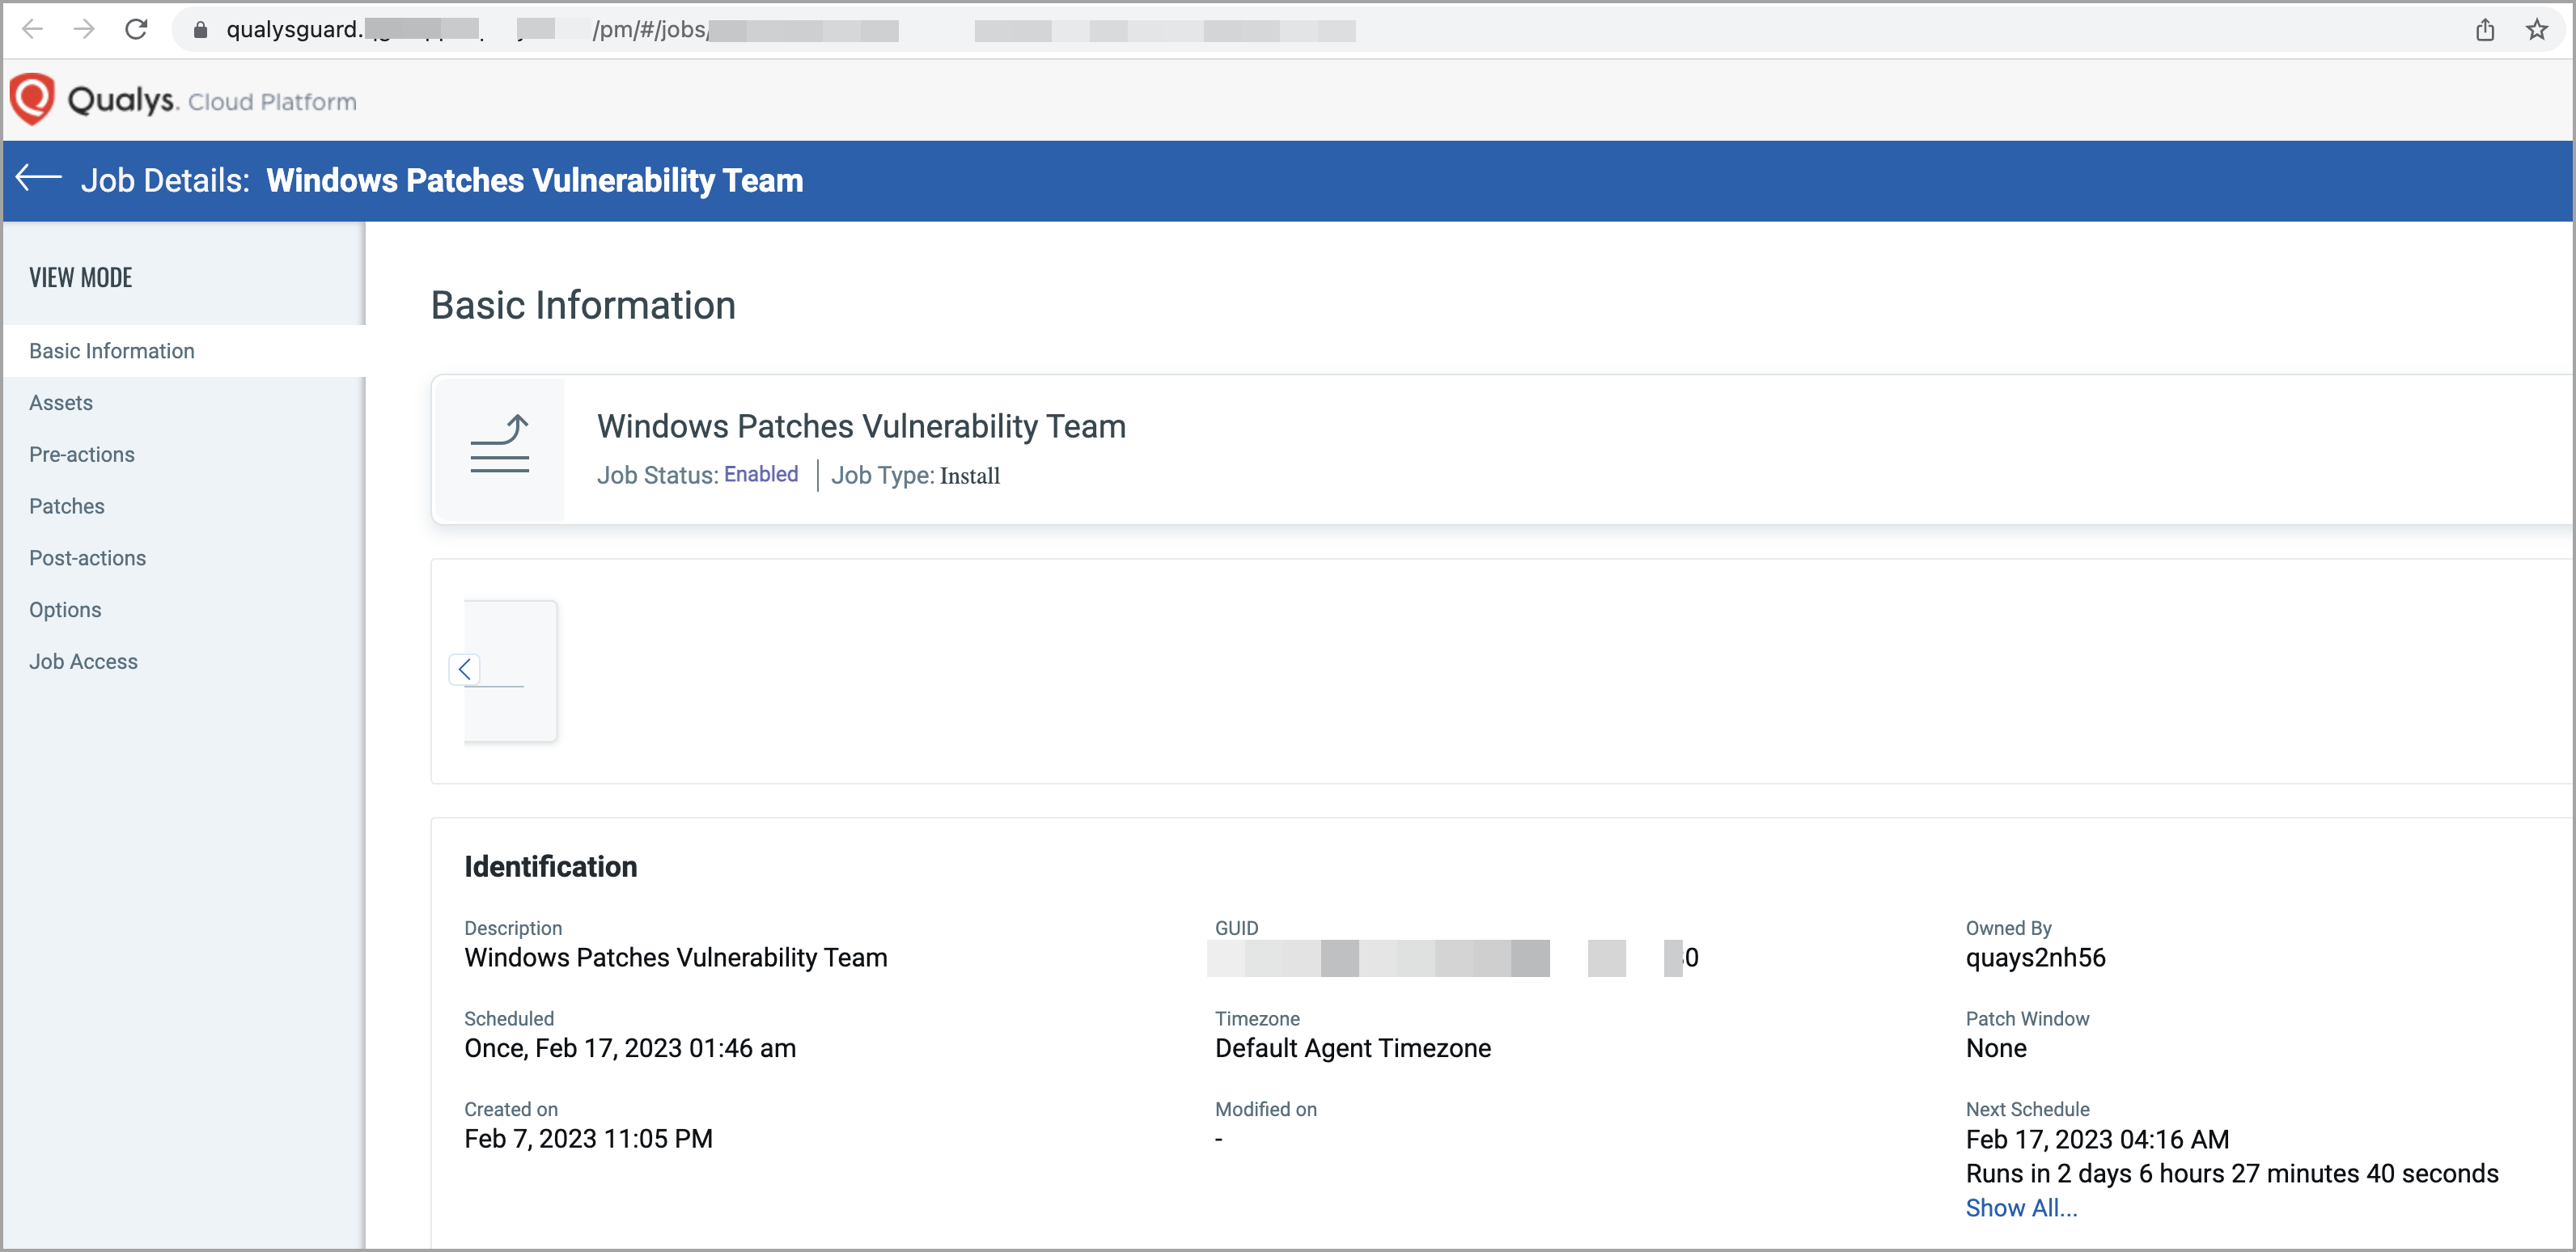The width and height of the screenshot is (2576, 1252).
Task: Collapse the asset preview with the chevron
Action: [x=464, y=669]
